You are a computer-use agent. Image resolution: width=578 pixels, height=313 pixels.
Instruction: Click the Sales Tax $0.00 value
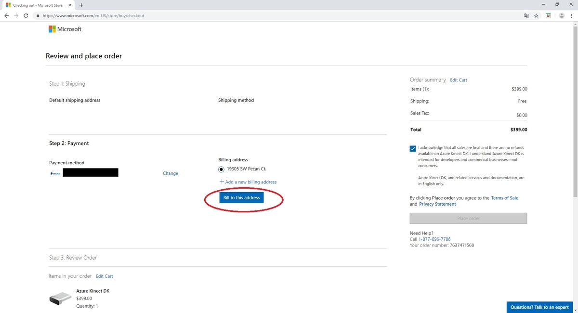(x=522, y=116)
